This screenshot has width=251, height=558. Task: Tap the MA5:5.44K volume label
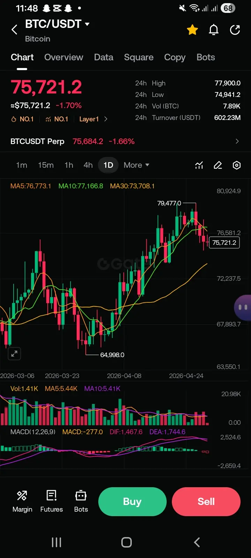pyautogui.click(x=61, y=389)
